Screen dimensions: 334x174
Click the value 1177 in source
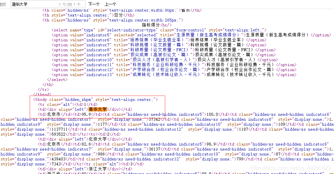click(x=102, y=124)
